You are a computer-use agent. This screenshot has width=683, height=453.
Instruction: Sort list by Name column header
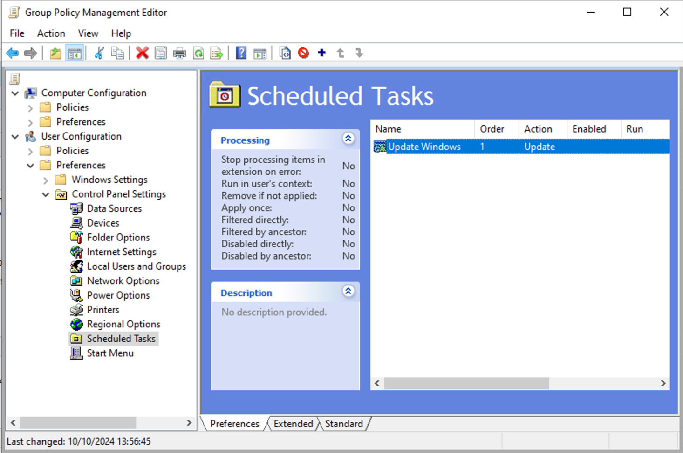pyautogui.click(x=422, y=129)
